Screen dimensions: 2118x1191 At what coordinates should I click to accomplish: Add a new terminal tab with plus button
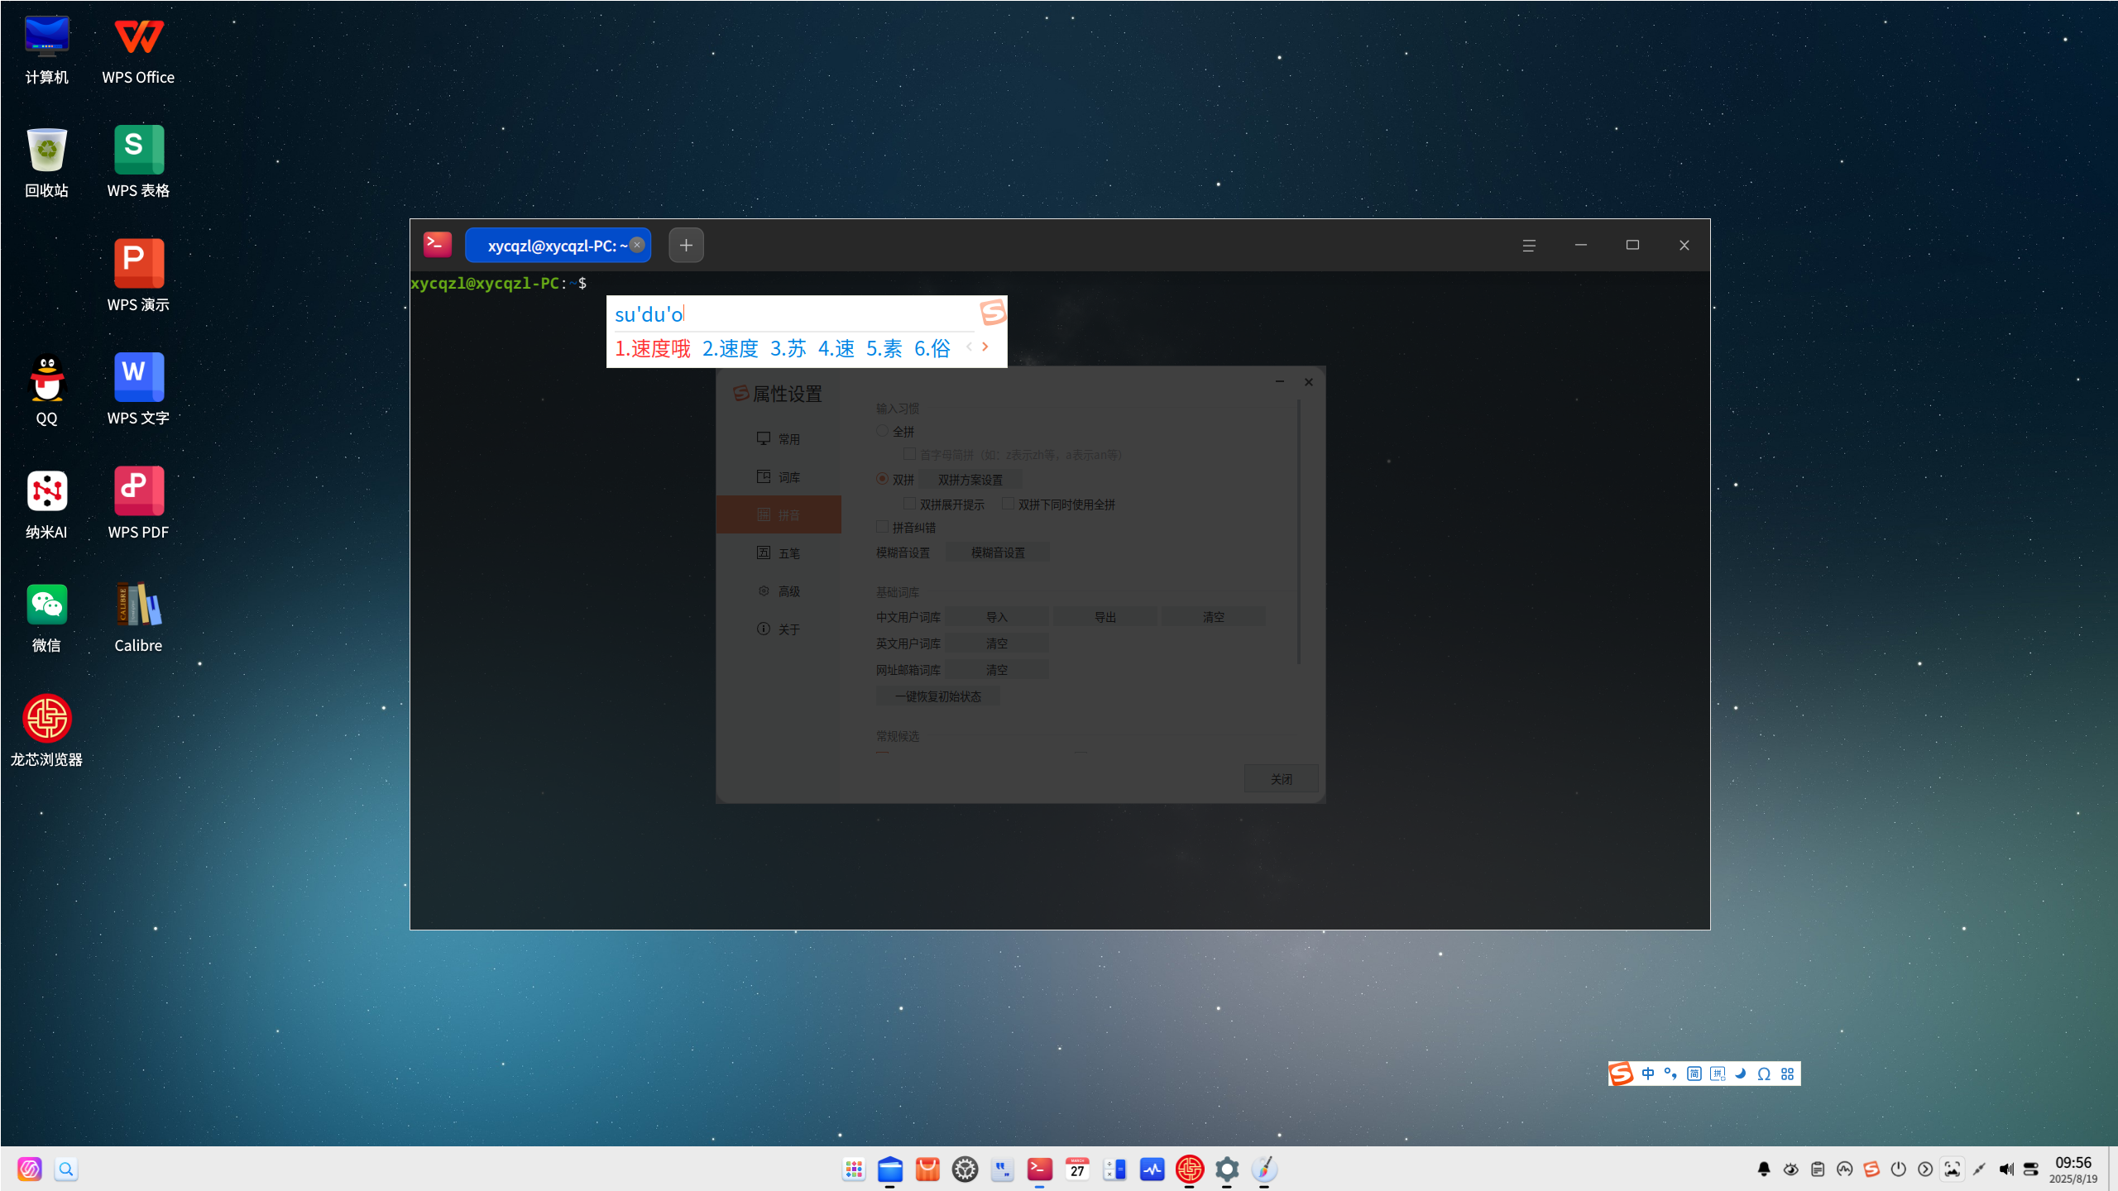[x=686, y=246]
